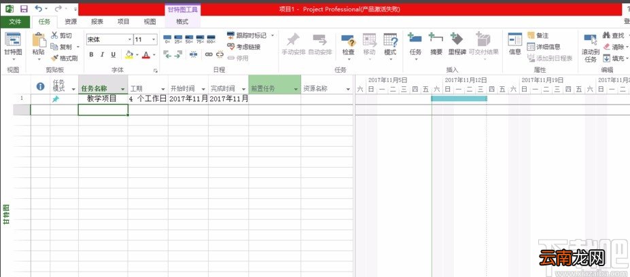
Task: Expand the 完成时间 column filter arrow
Action: coord(243,89)
